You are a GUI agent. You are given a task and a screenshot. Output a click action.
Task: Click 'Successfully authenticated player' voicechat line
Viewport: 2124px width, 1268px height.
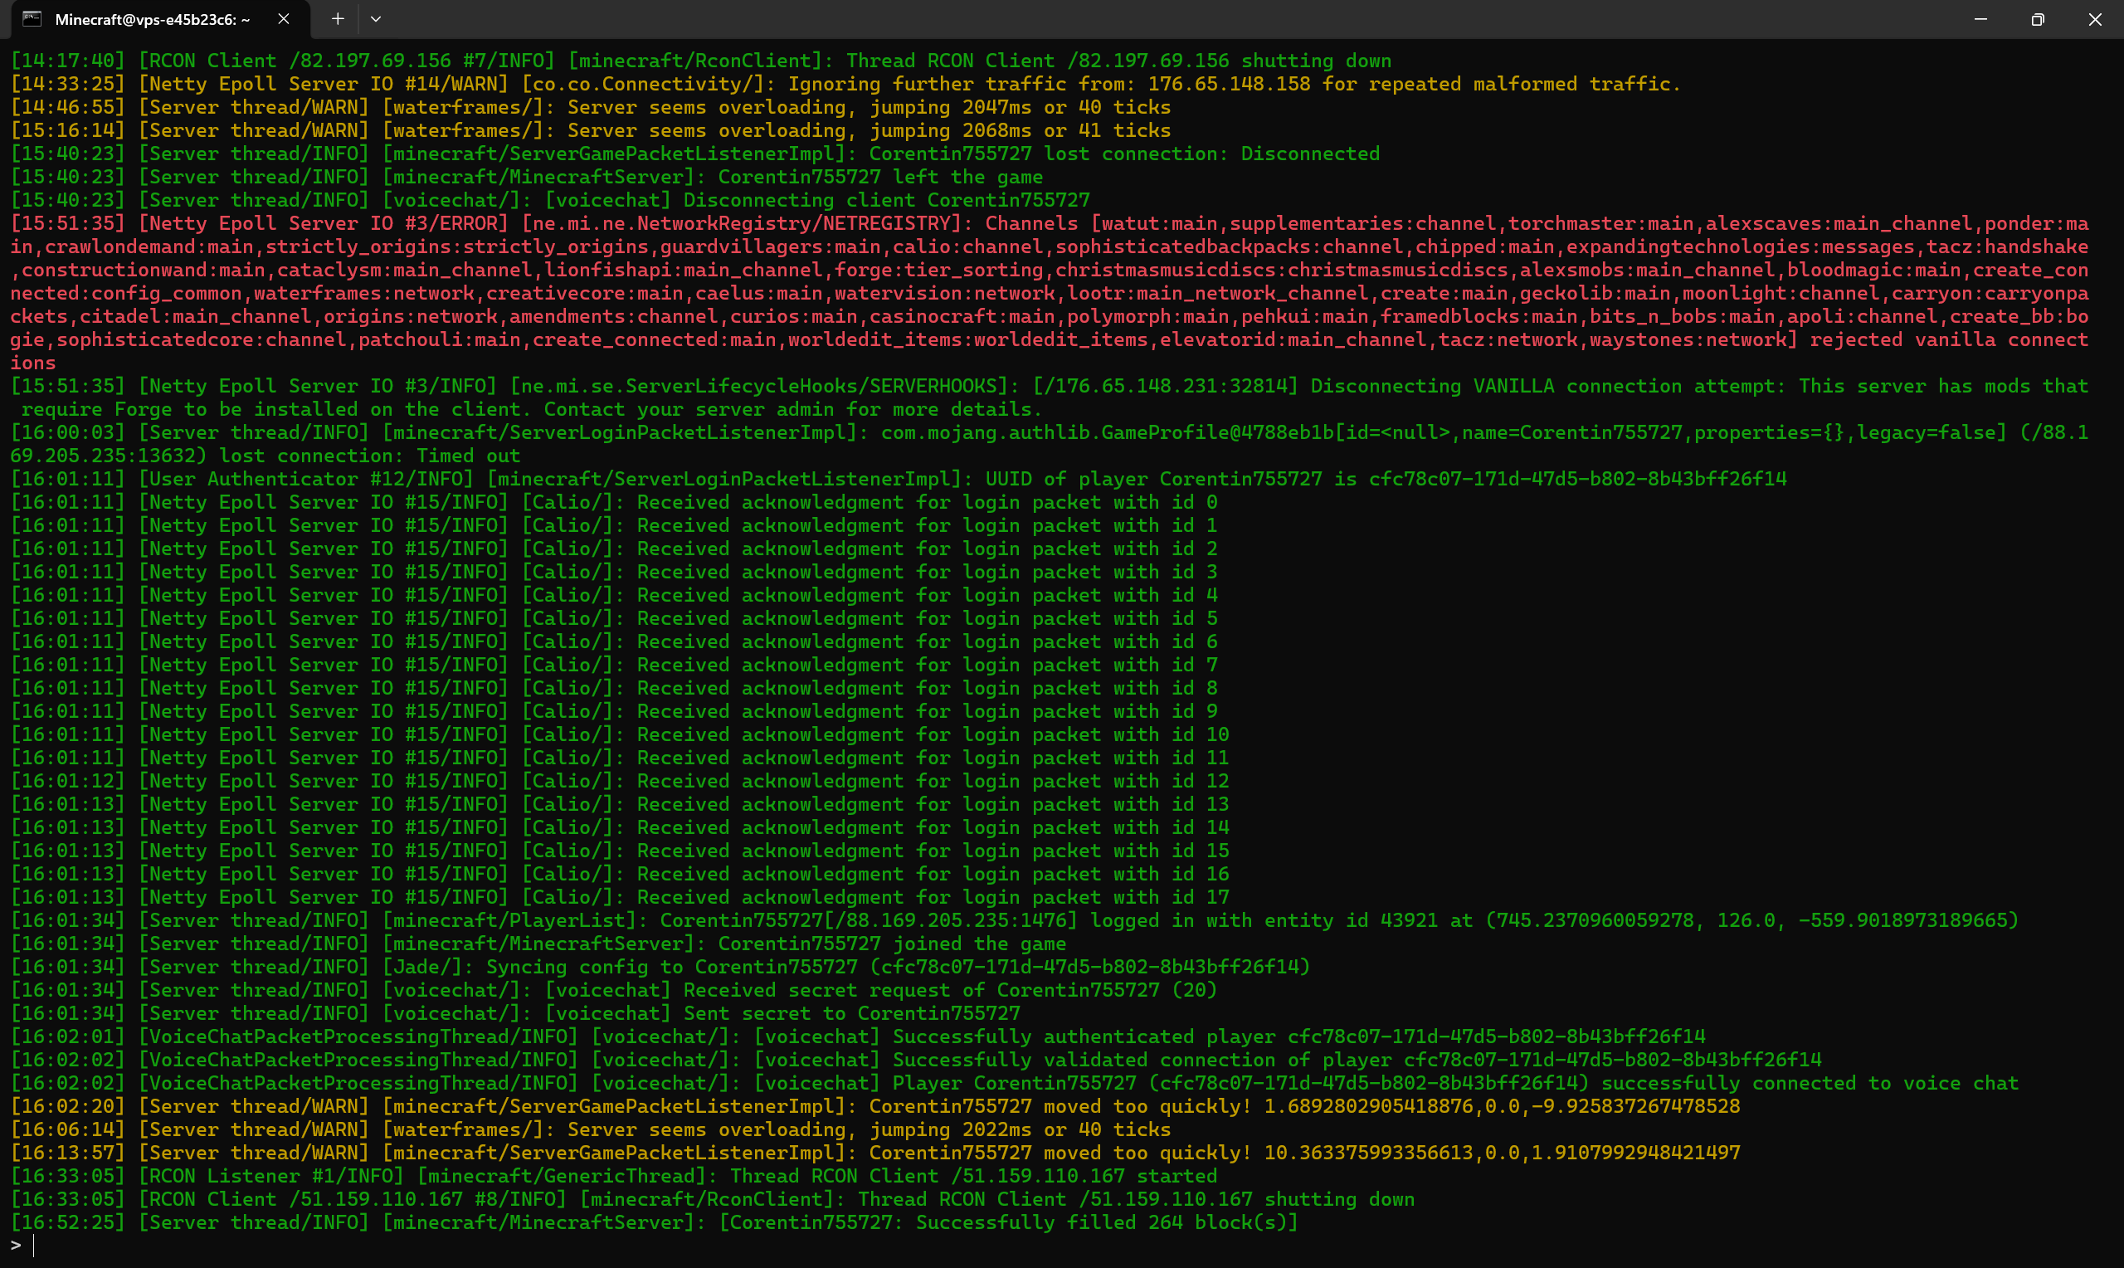coord(858,1036)
